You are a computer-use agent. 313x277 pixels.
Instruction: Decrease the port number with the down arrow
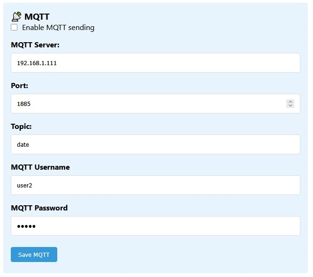tap(290, 105)
